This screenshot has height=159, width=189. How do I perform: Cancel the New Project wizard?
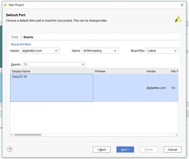(172, 150)
